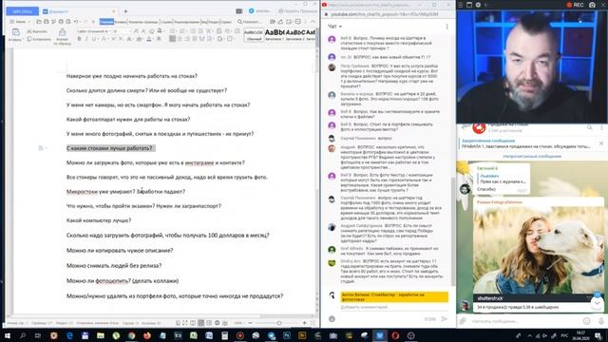This screenshot has height=342, width=608.
Task: Toggle REC recording button in camera app
Action: coord(575,5)
